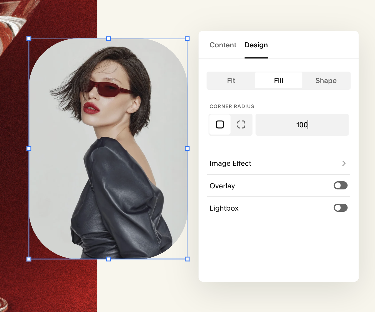Image resolution: width=375 pixels, height=312 pixels.
Task: Click the corner radius value field
Action: pyautogui.click(x=302, y=125)
